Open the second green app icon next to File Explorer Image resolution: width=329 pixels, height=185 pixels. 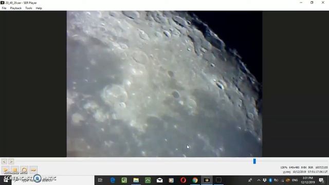coord(148,180)
